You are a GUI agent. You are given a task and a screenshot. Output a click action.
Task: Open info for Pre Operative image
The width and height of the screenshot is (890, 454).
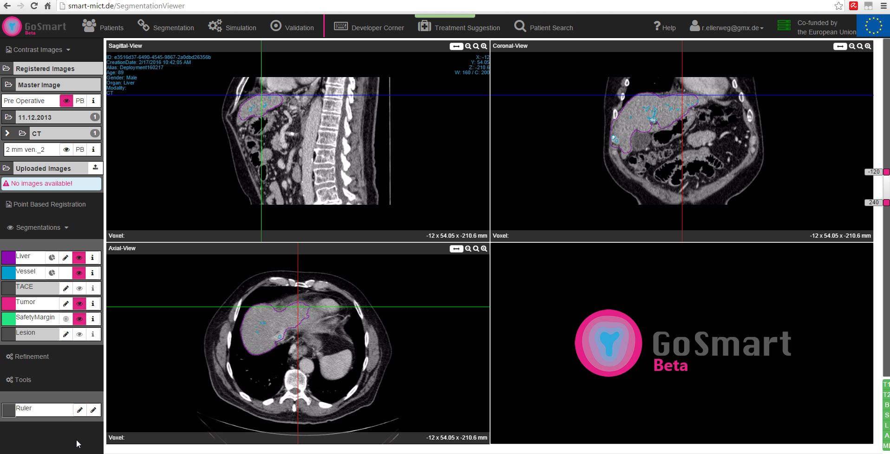click(93, 101)
